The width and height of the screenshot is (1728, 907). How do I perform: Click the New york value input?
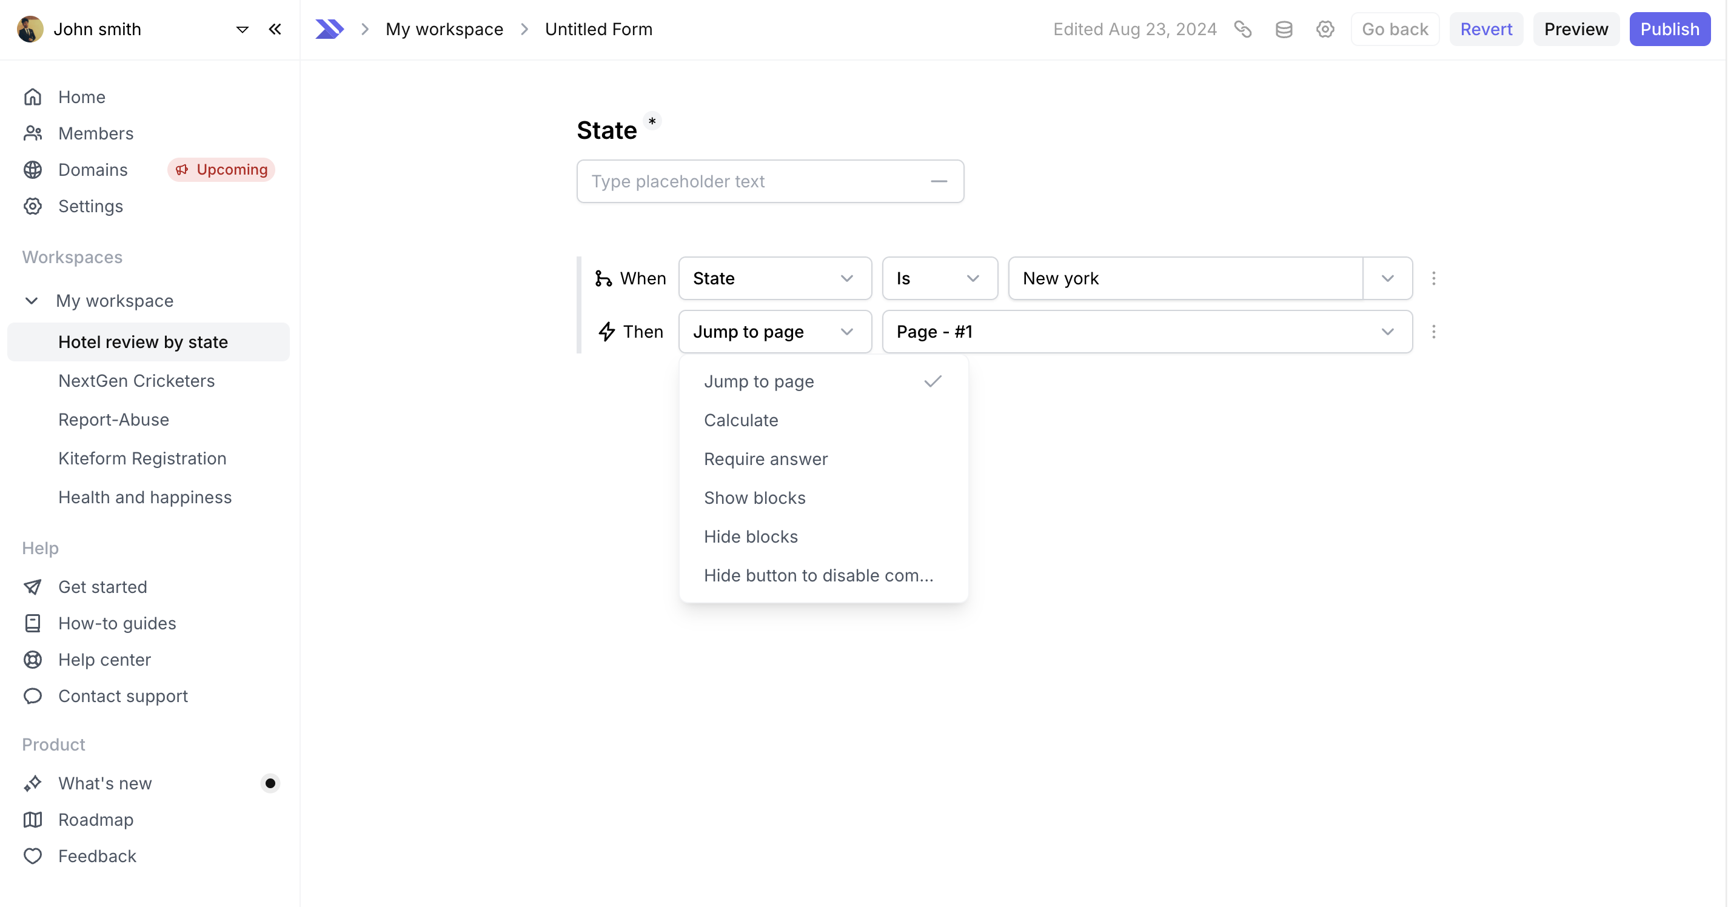pyautogui.click(x=1185, y=278)
